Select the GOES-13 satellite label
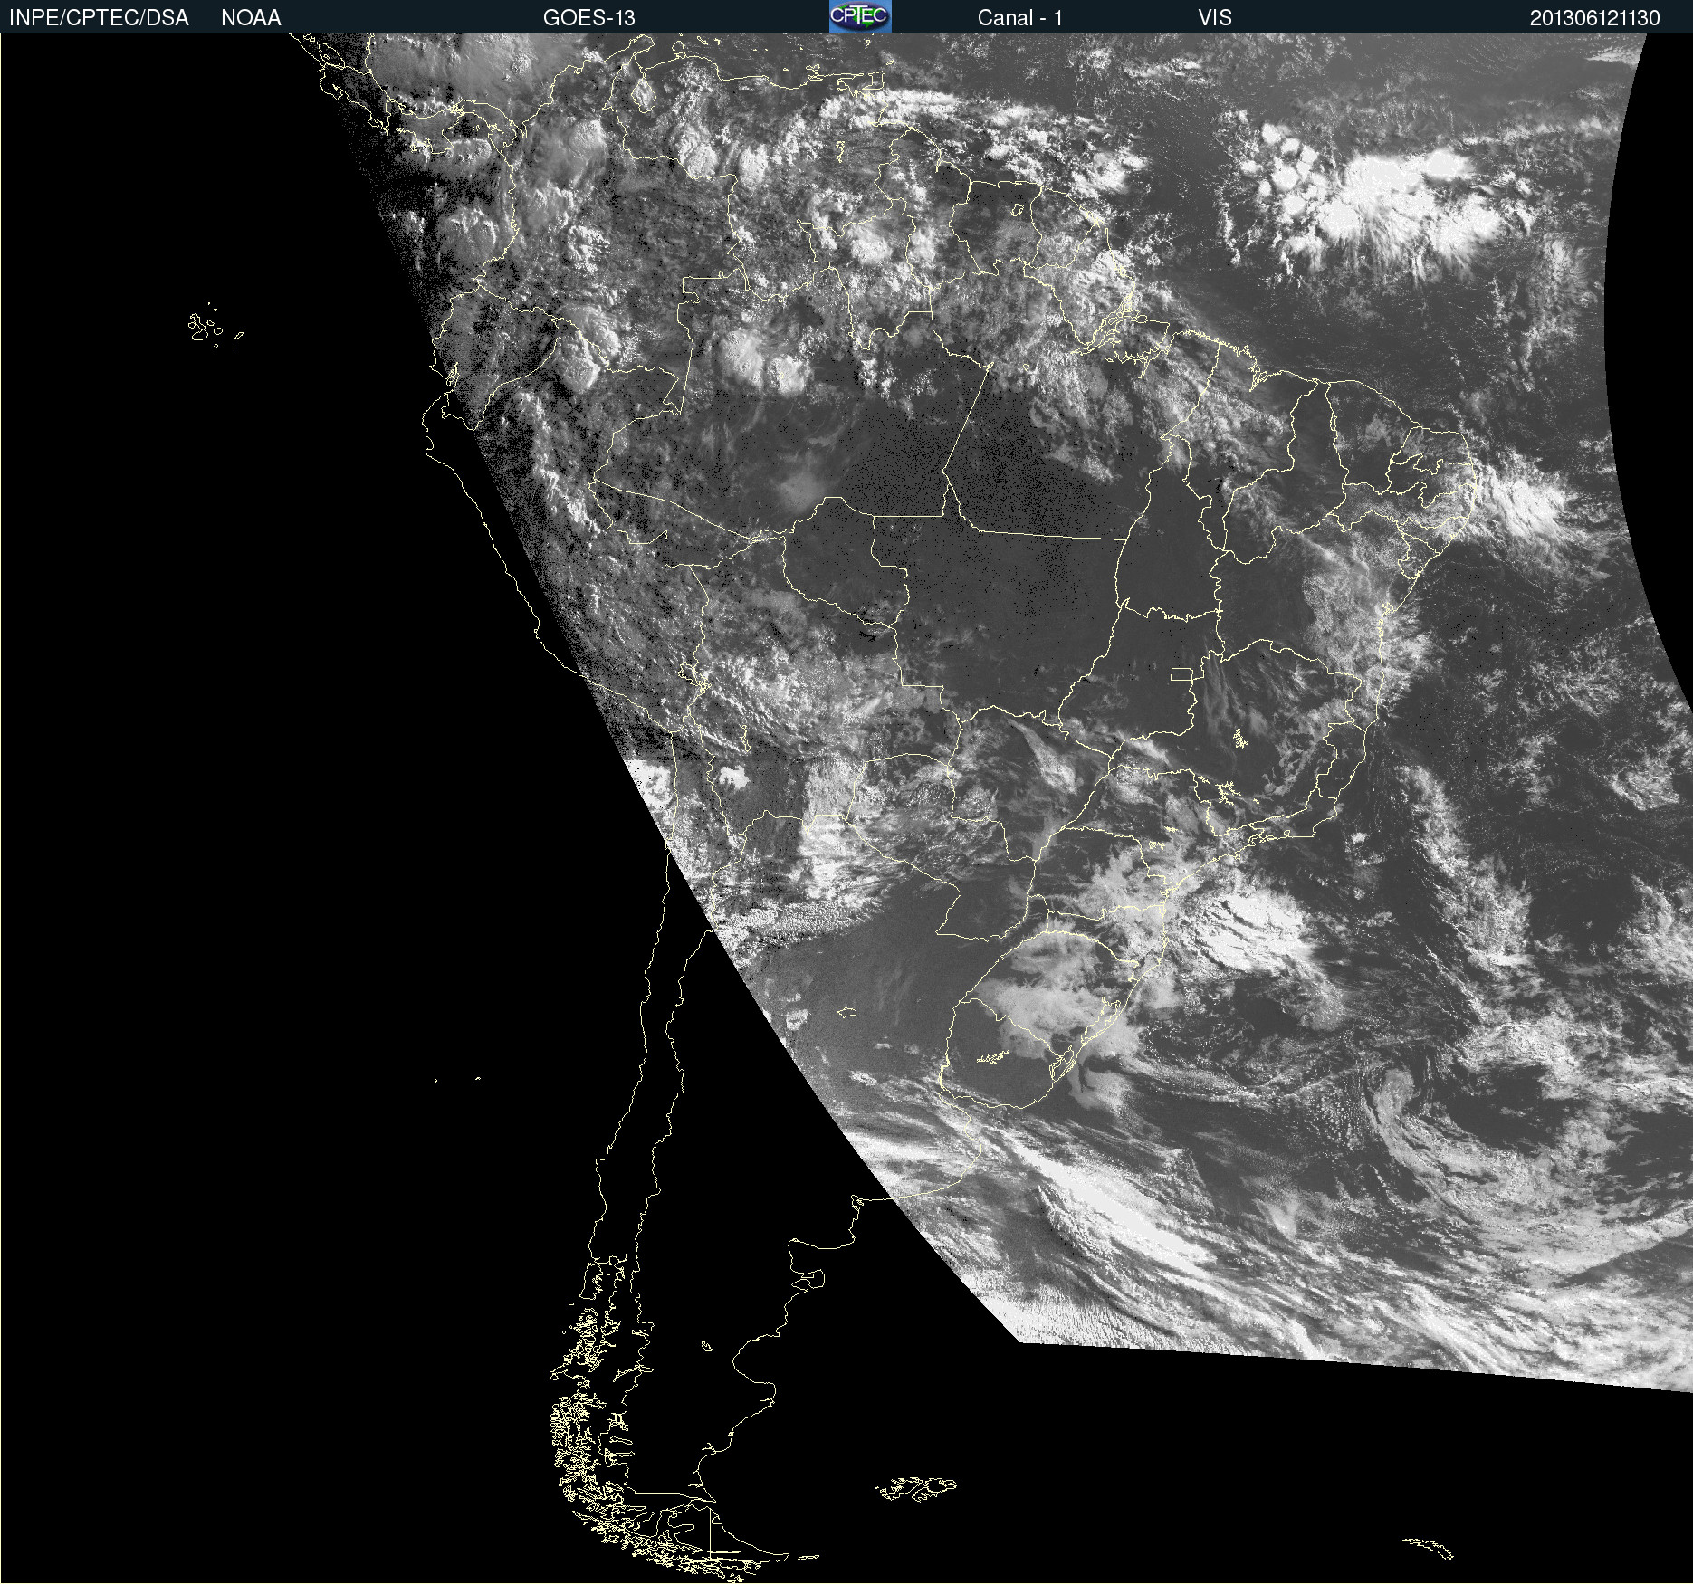 click(588, 17)
